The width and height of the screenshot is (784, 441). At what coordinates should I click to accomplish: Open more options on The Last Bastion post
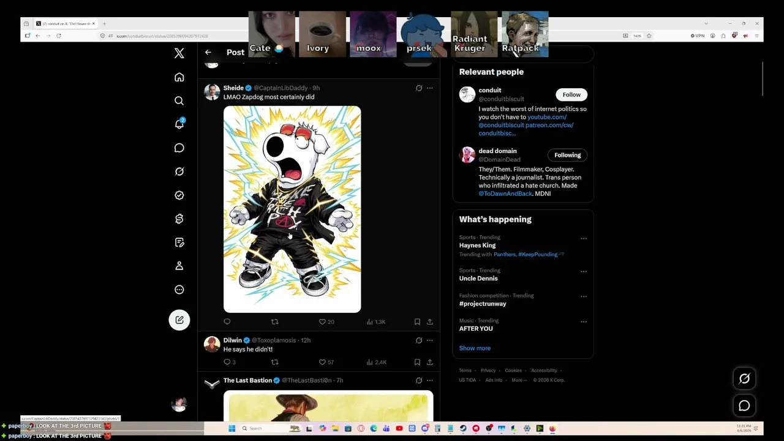[x=429, y=380]
